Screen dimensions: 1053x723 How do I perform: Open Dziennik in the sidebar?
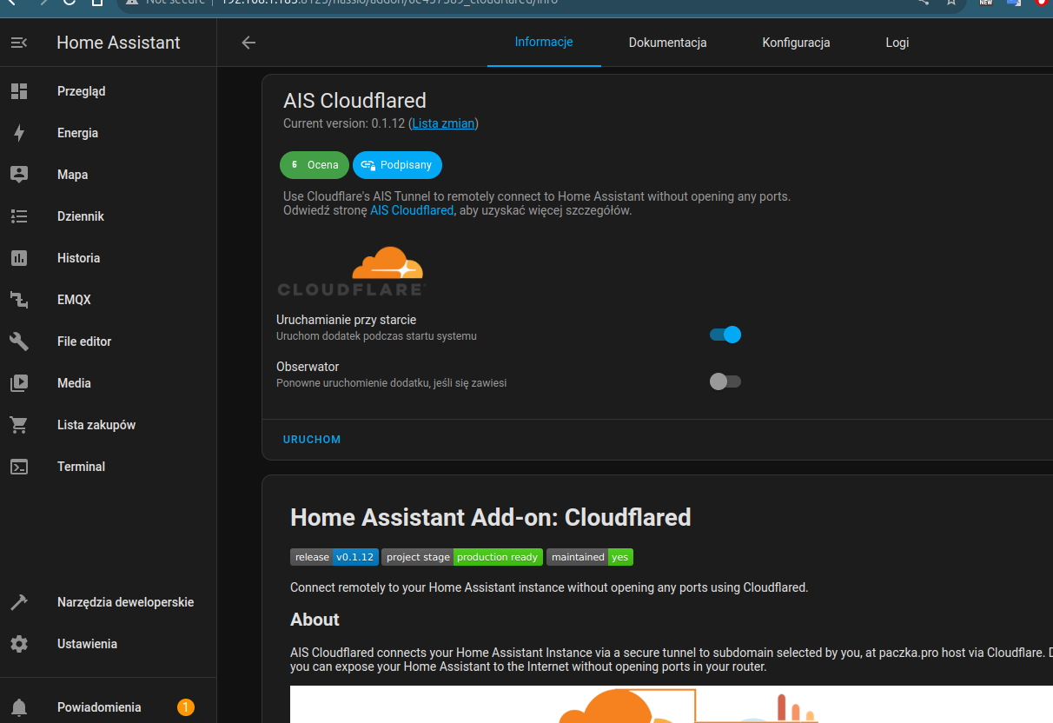coord(108,216)
